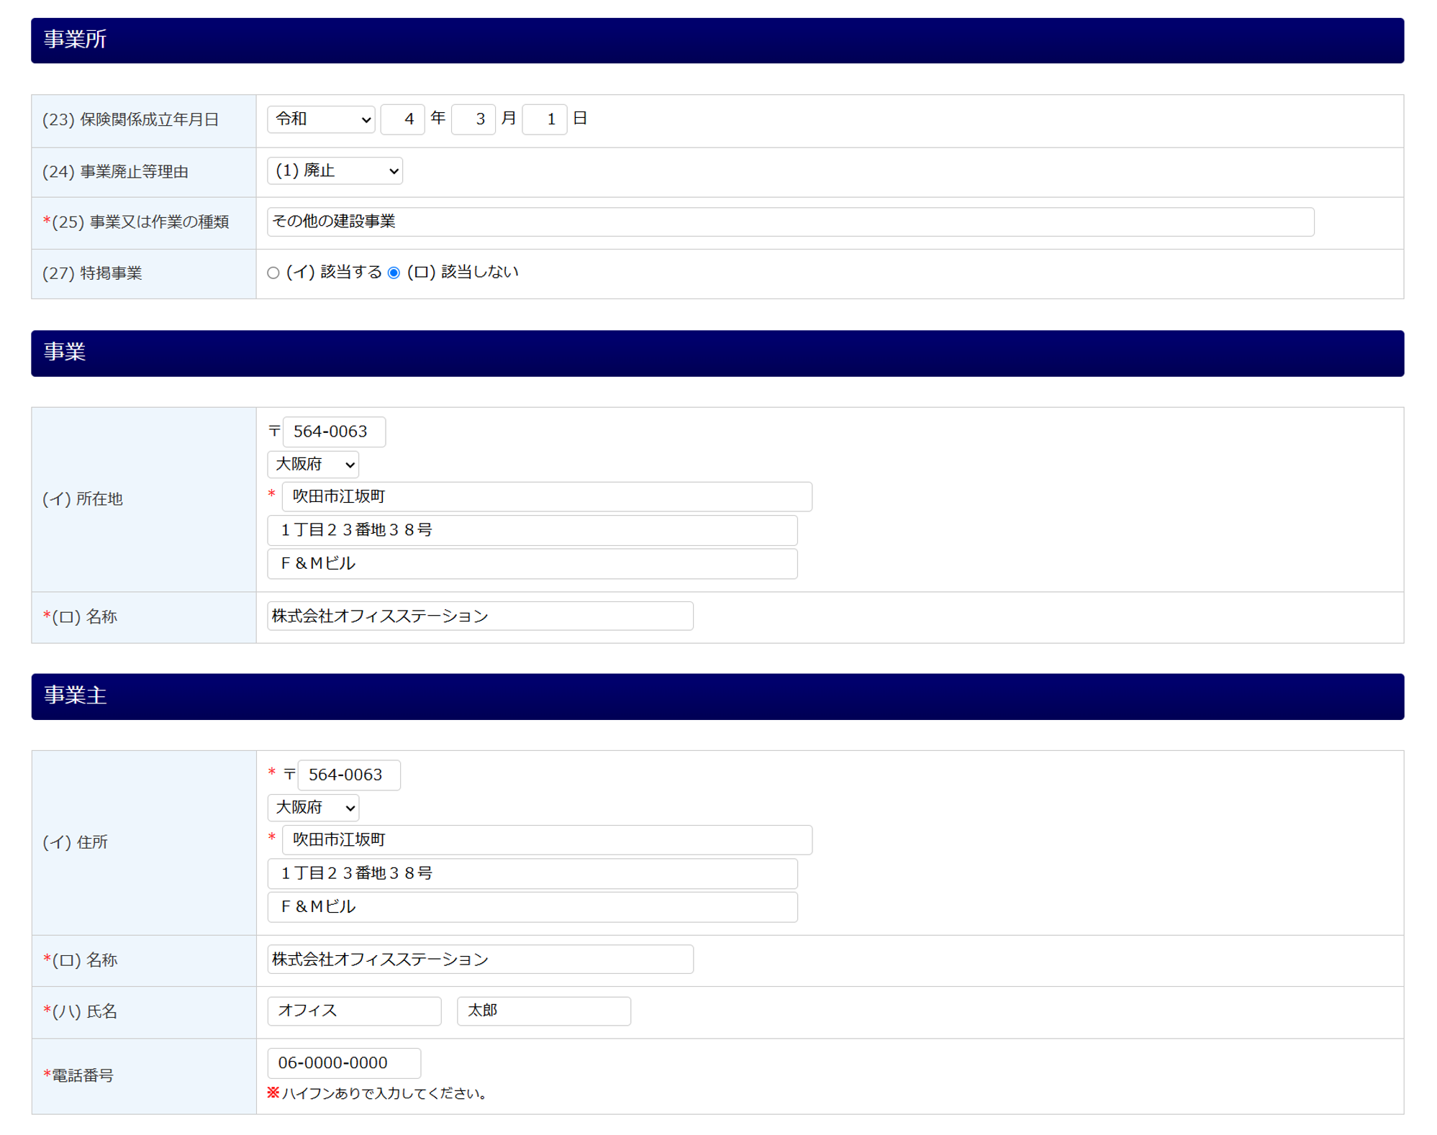Select the (ロ) 該当しない radio button
This screenshot has height=1135, width=1437.
point(394,273)
